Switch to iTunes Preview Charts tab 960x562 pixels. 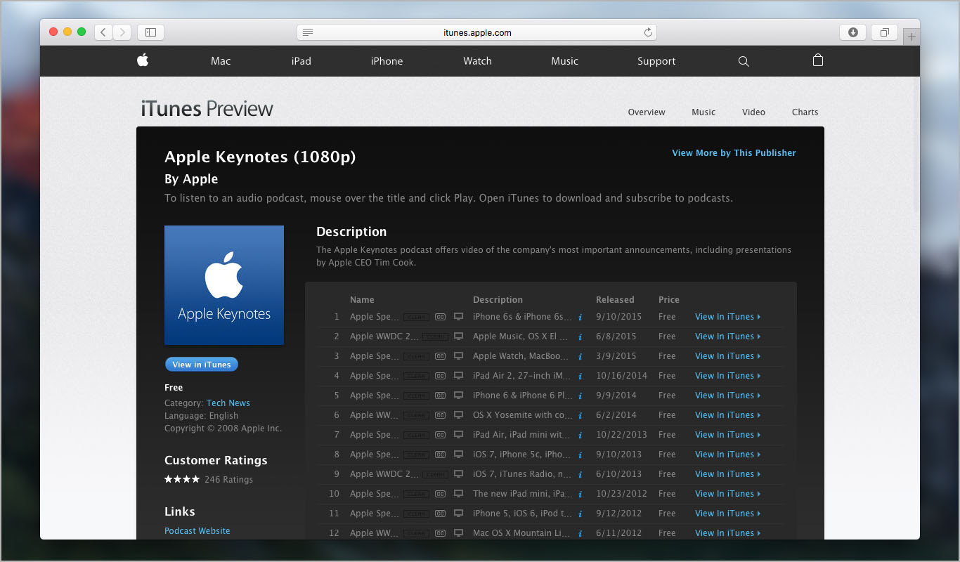[805, 112]
